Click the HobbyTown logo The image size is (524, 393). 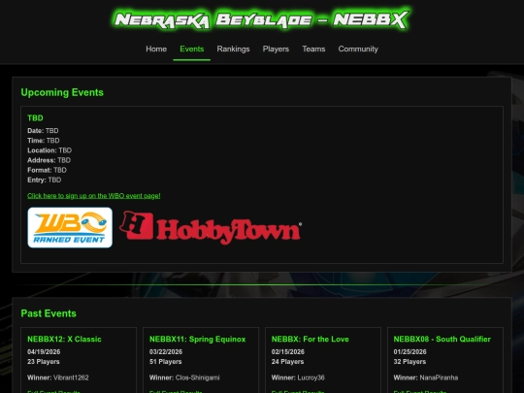[211, 228]
